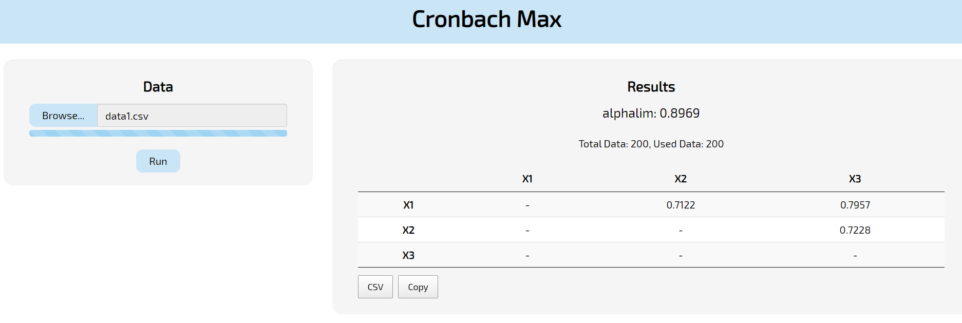The width and height of the screenshot is (962, 323).
Task: Click the X2 column header
Action: click(681, 179)
